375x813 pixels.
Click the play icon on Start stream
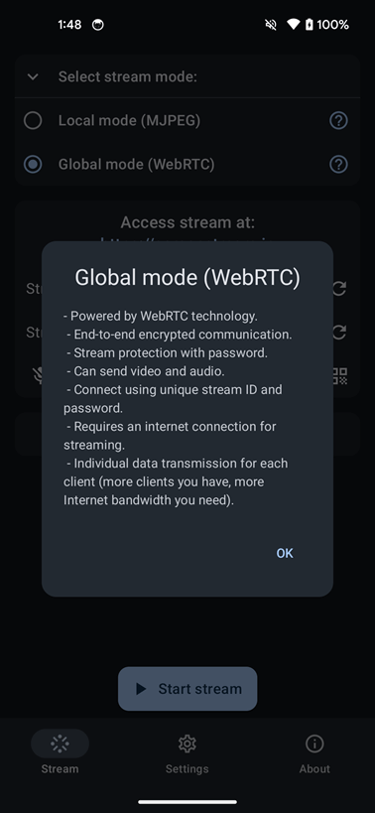[x=140, y=689]
